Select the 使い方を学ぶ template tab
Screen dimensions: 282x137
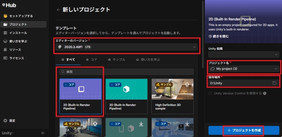(x=148, y=60)
